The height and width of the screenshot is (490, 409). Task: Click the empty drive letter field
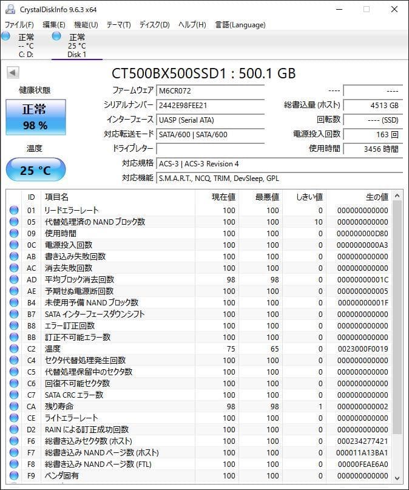pyautogui.click(x=211, y=149)
